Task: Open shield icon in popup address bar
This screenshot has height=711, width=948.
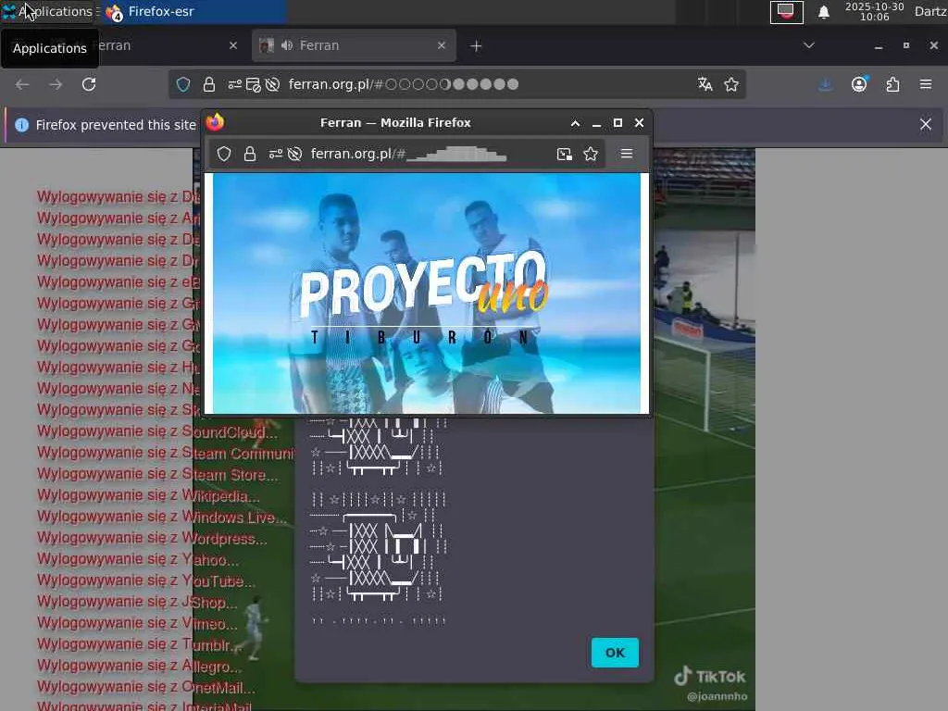Action: click(x=224, y=155)
